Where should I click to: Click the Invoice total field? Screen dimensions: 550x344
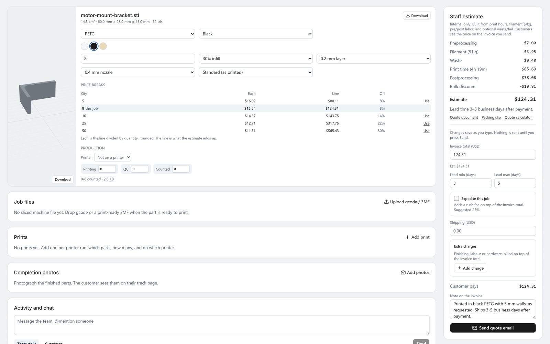[x=493, y=155]
